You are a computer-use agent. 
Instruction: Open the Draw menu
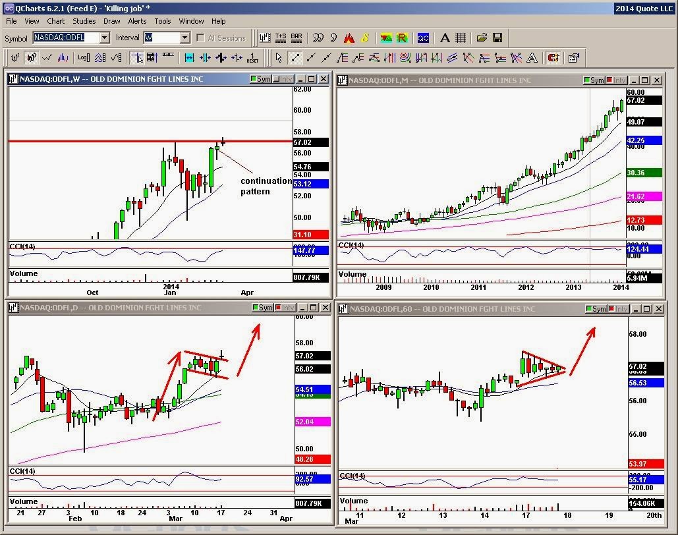point(111,21)
